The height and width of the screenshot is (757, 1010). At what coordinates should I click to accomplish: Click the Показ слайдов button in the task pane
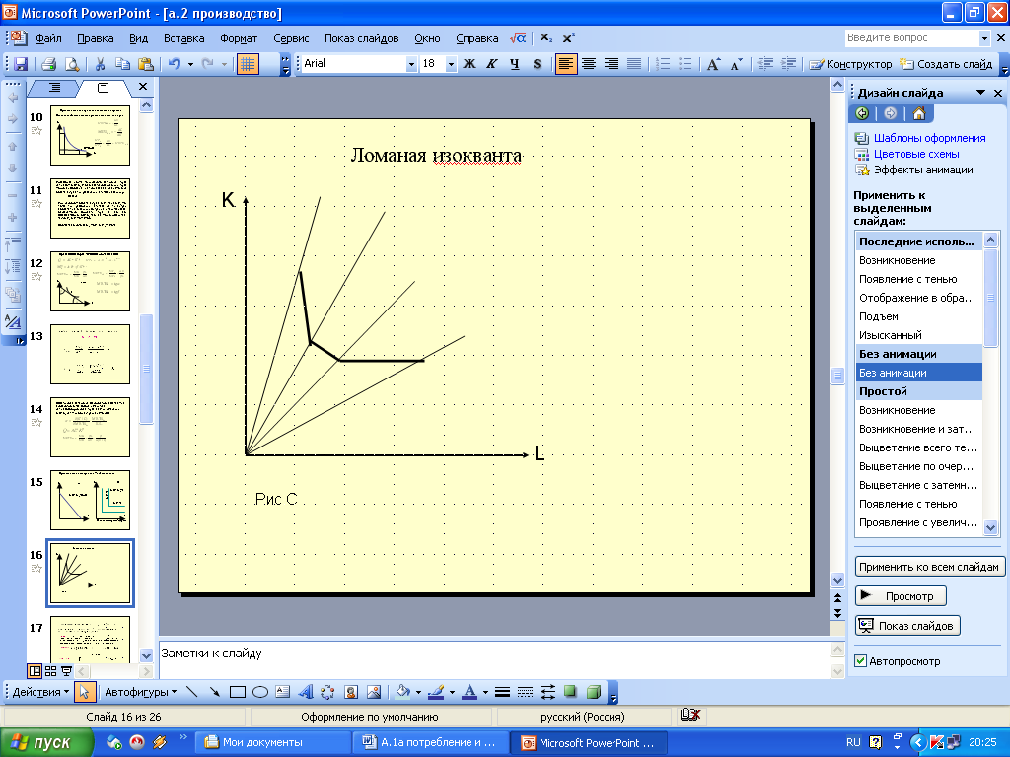coord(907,626)
